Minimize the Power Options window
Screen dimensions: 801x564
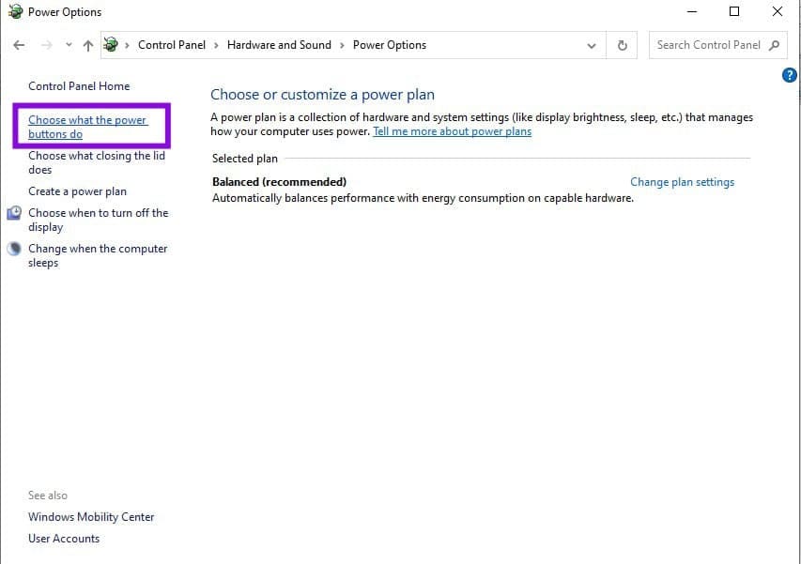point(692,11)
